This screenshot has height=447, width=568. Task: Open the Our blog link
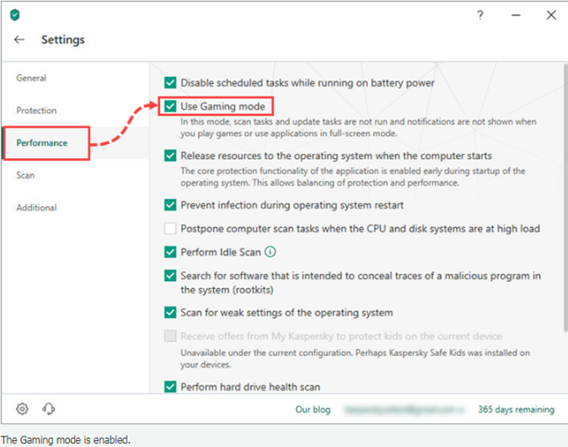[313, 409]
